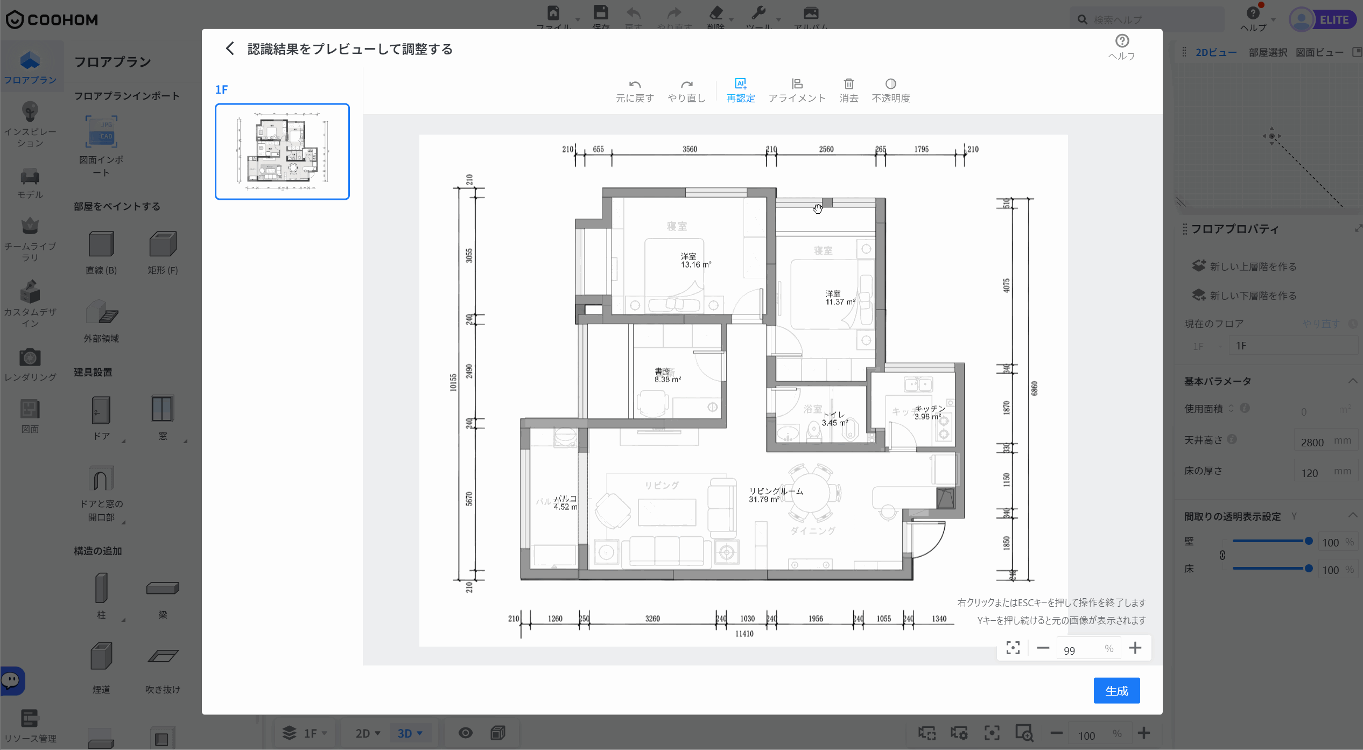
Task: Click the COOHOM logo
Action: [x=52, y=20]
